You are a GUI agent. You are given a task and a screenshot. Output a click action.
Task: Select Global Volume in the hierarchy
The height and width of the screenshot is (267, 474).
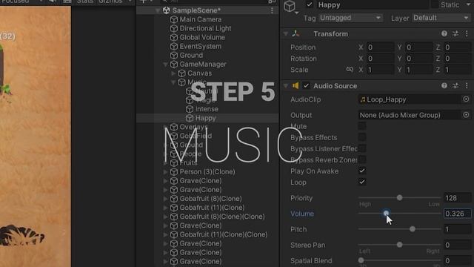(x=202, y=37)
